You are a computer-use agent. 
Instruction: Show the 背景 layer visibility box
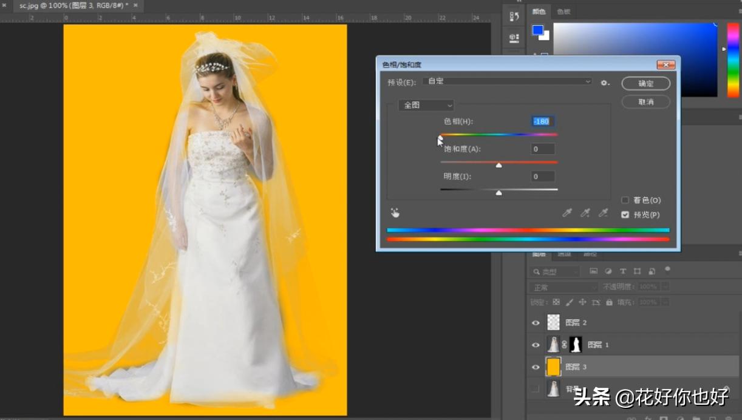[x=536, y=389]
